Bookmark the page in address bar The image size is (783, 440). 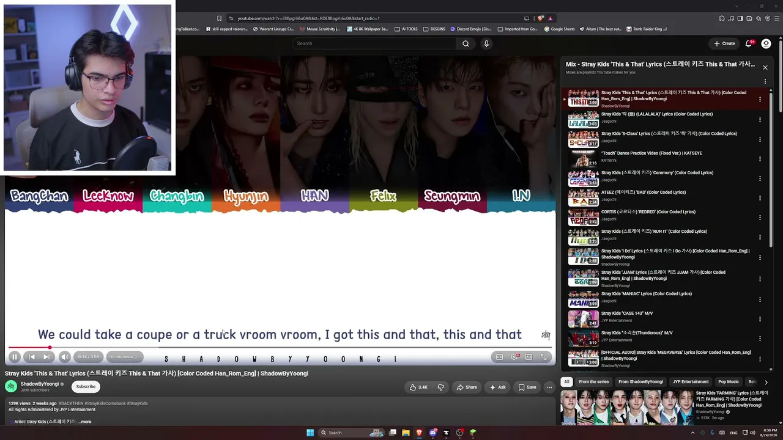(219, 18)
